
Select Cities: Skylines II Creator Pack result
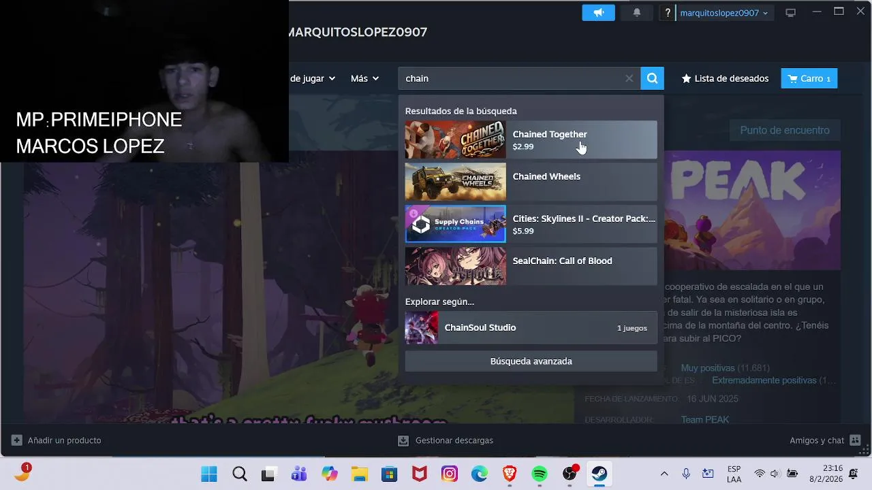click(x=531, y=224)
